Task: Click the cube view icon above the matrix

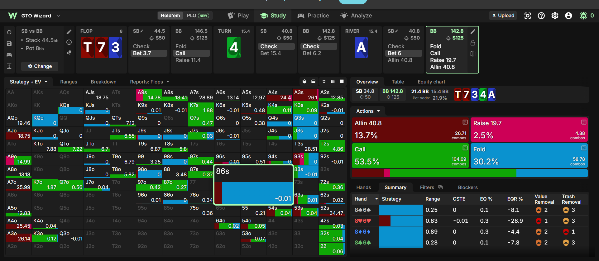Action: 304,82
